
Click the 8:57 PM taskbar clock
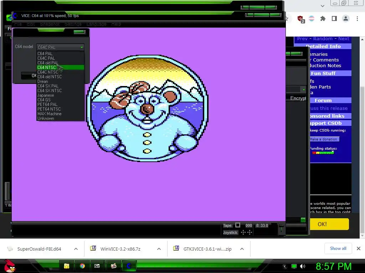[x=333, y=266]
